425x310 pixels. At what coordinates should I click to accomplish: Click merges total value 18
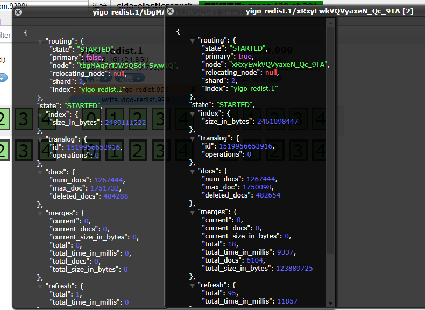tap(232, 244)
